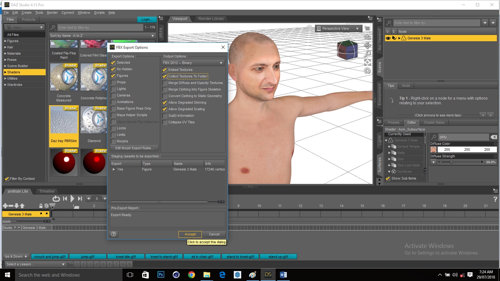
Task: Toggle visibility eye for Genesis 3 Male
Action: [x=388, y=38]
